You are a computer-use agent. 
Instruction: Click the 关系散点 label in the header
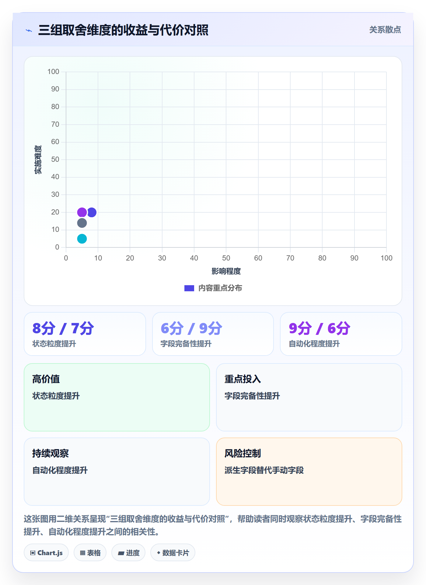coord(385,30)
